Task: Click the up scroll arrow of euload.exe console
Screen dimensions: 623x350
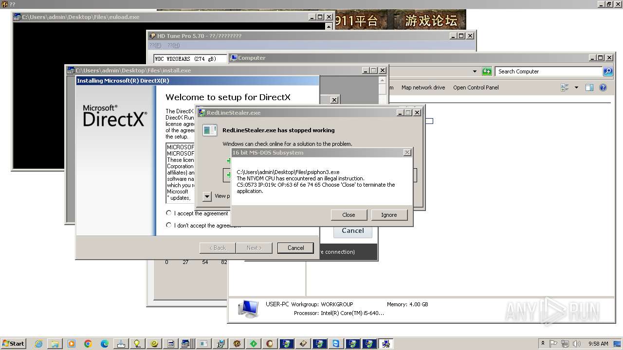Action: point(329,26)
